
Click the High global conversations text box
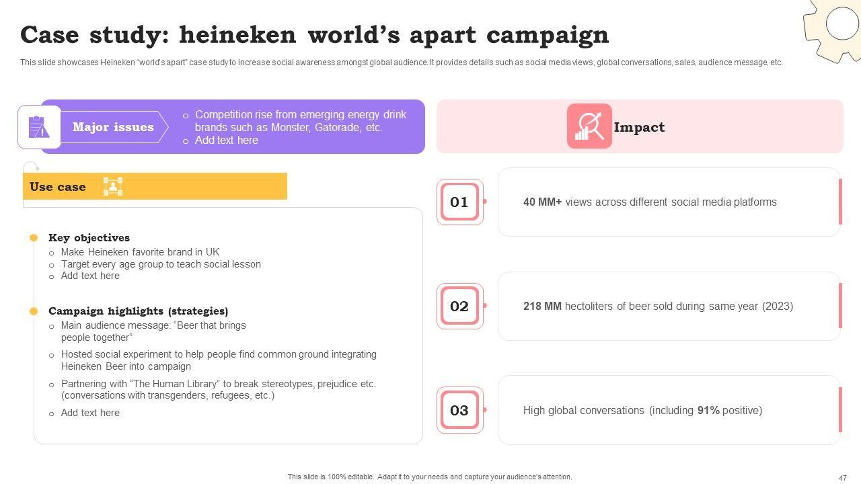[x=642, y=410]
